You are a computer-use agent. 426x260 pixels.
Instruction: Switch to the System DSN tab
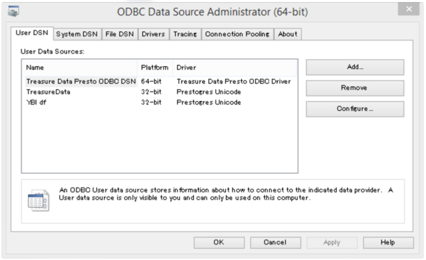point(77,34)
